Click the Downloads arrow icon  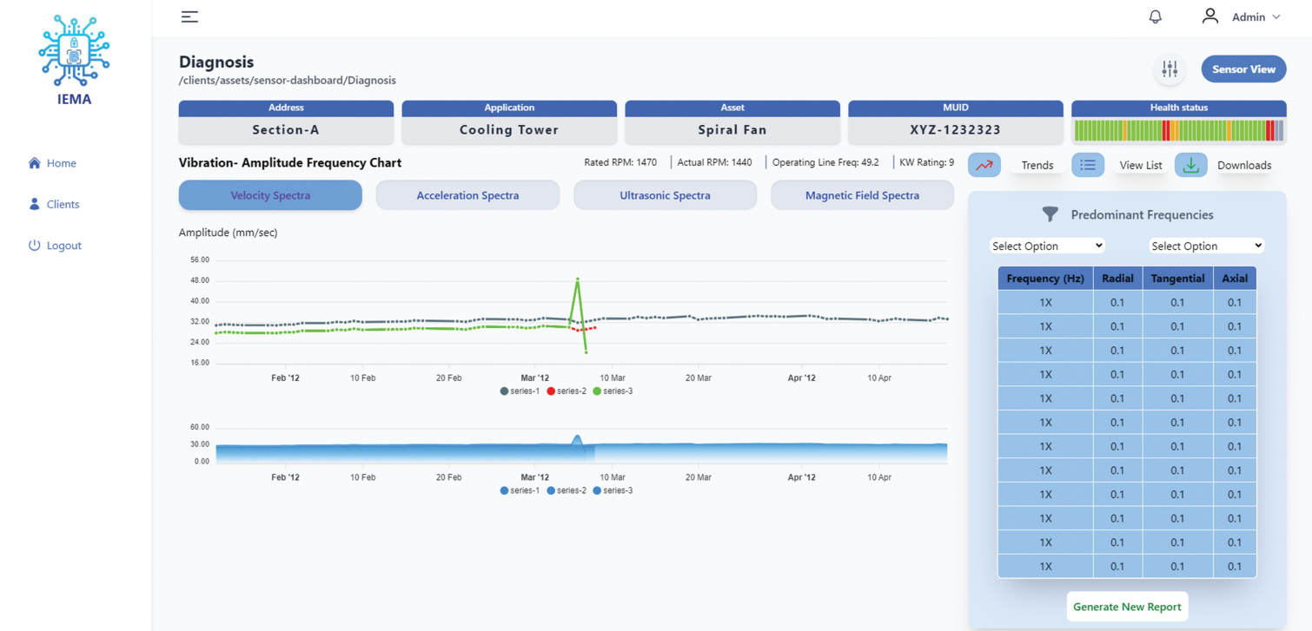[1190, 165]
